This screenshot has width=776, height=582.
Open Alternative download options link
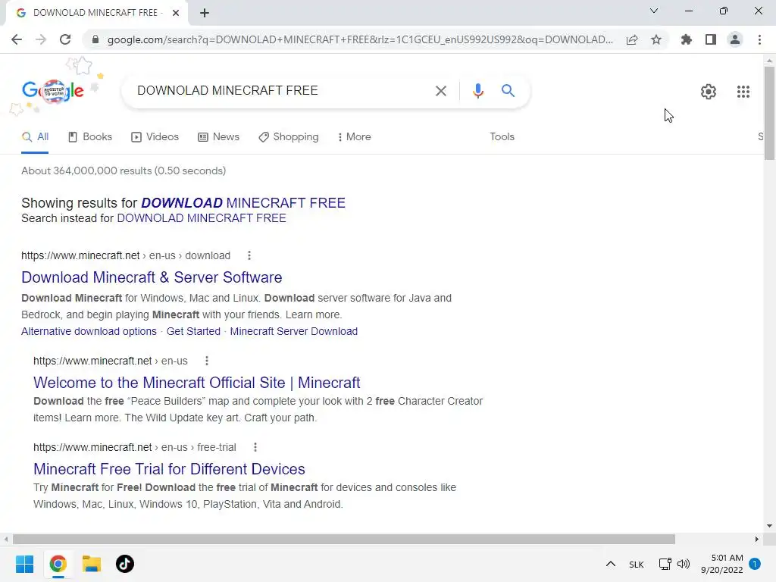(89, 332)
